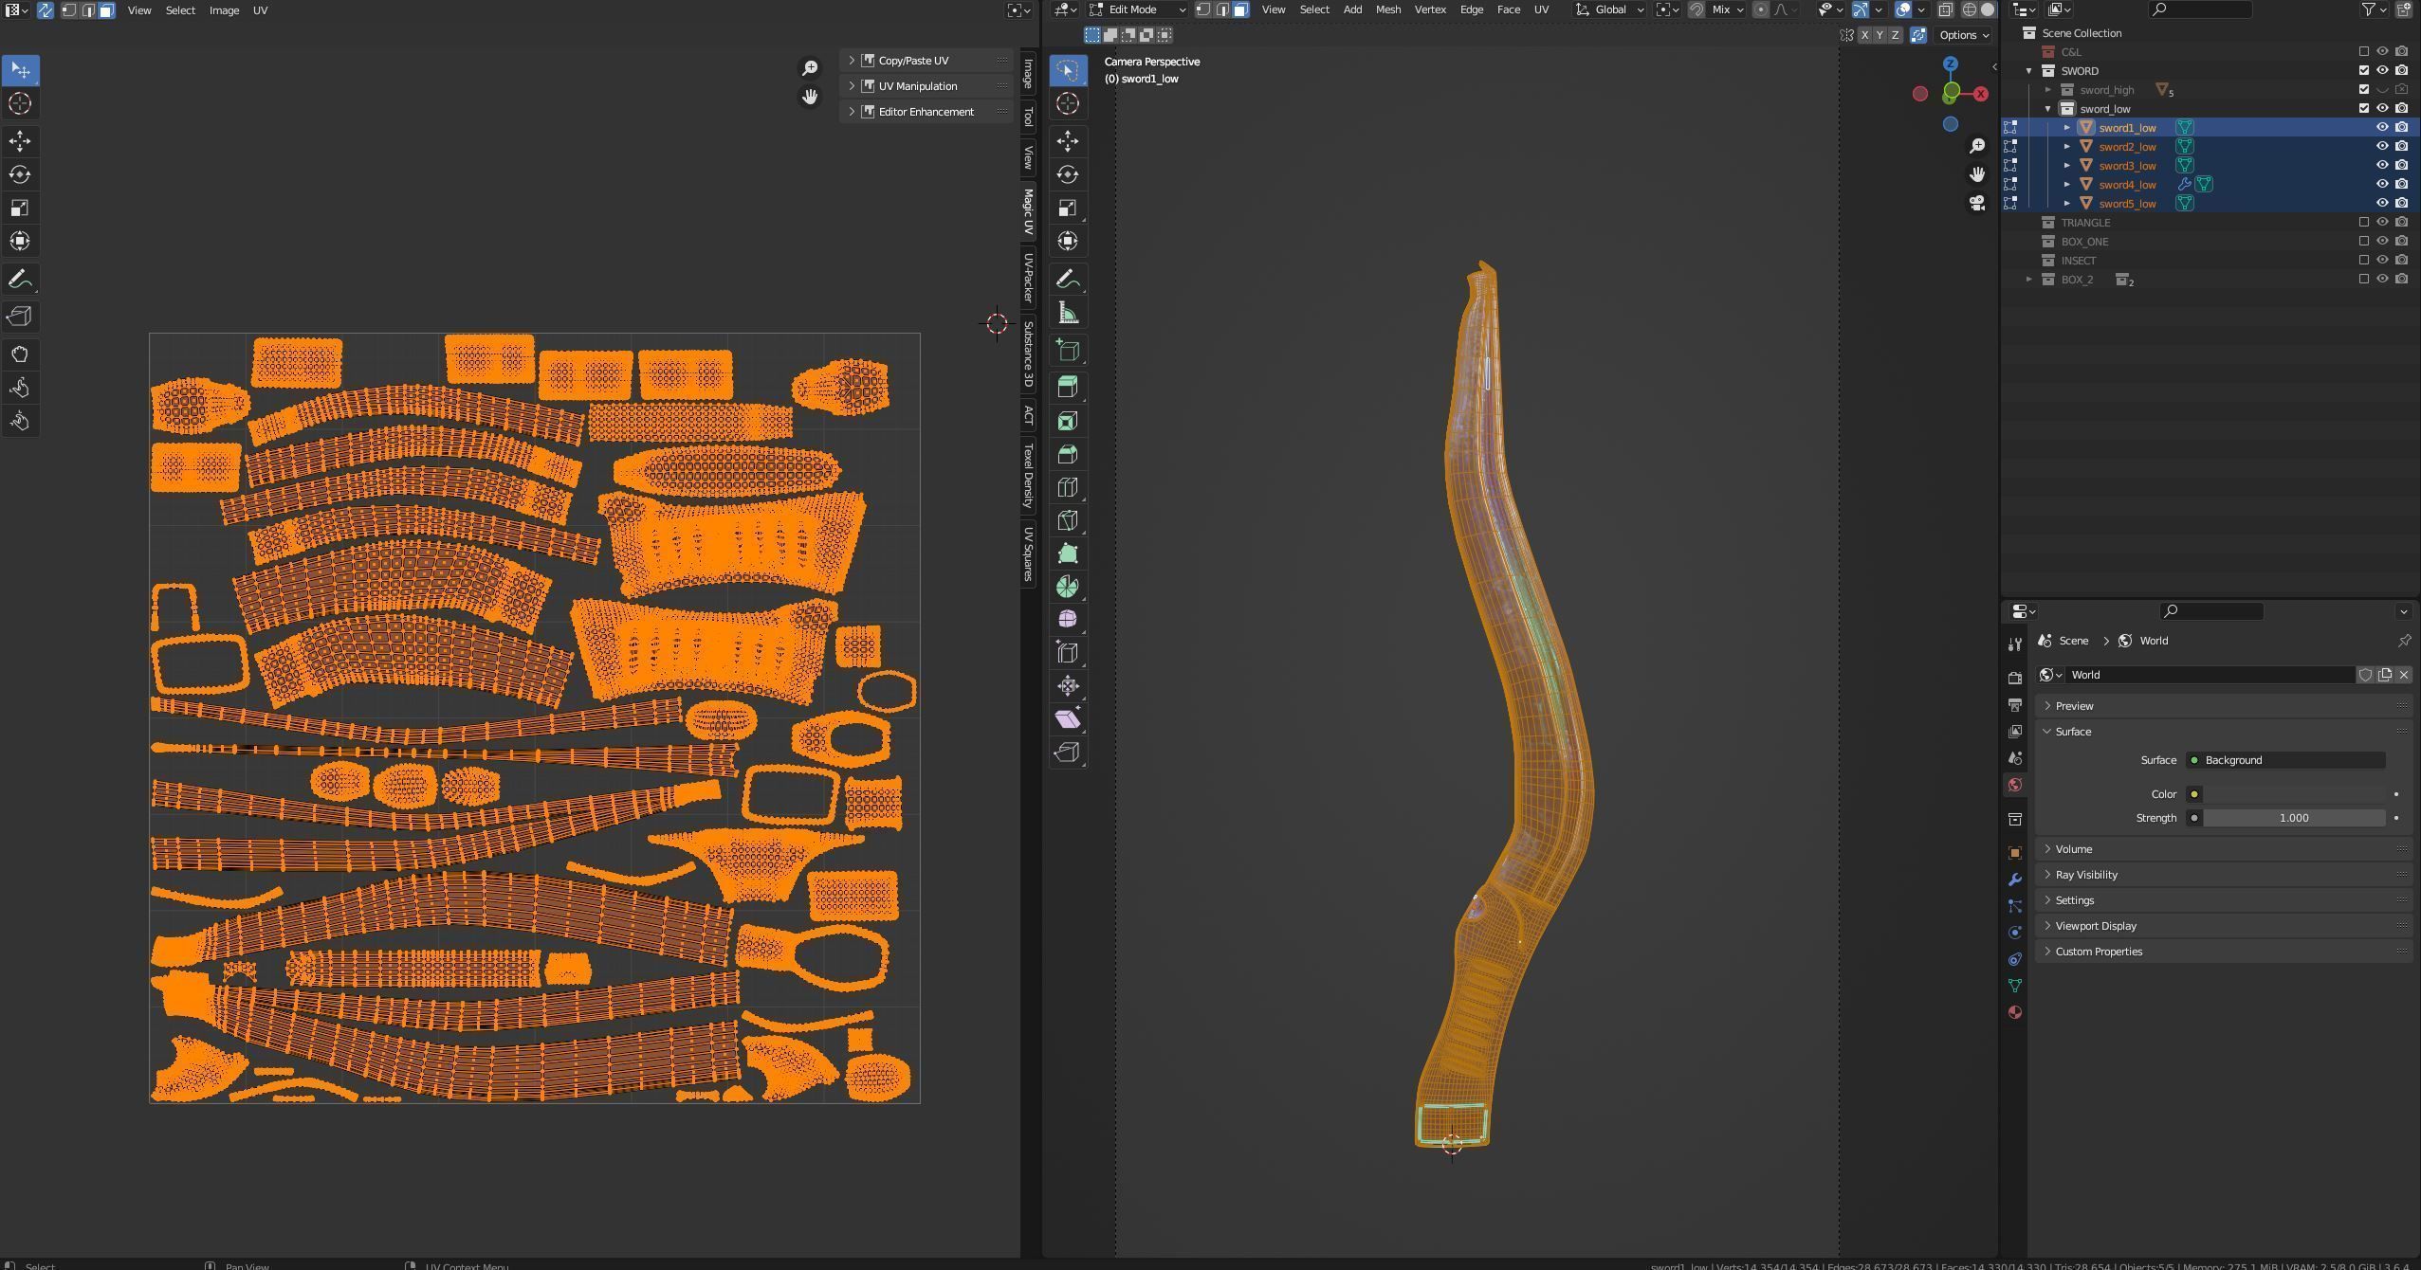Viewport: 2421px width, 1270px height.
Task: Select the Spin tool
Action: click(x=1068, y=587)
